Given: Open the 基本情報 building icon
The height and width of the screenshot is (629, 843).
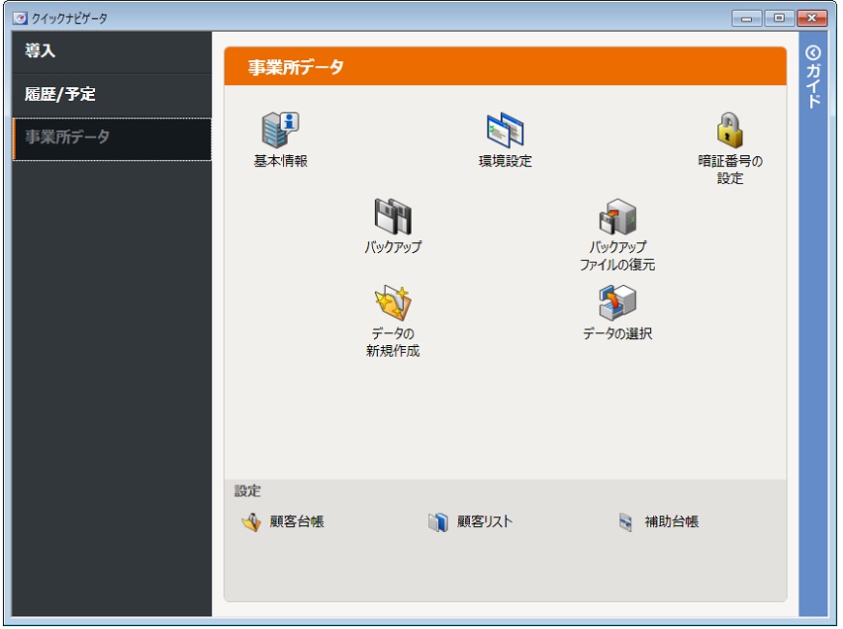Looking at the screenshot, I should 281,131.
